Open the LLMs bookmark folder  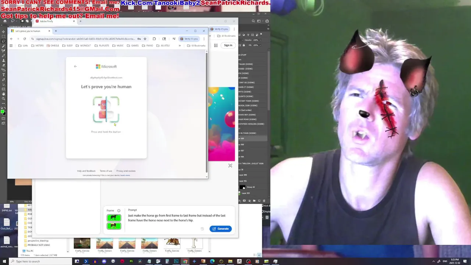[x=24, y=46]
